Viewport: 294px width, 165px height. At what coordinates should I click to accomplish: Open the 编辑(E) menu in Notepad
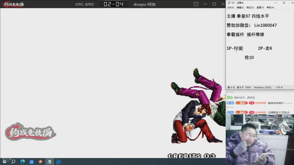[240, 7]
